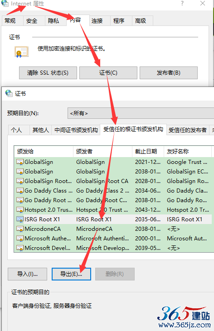Select the 内容 tab
The width and height of the screenshot is (214, 331).
click(x=78, y=20)
